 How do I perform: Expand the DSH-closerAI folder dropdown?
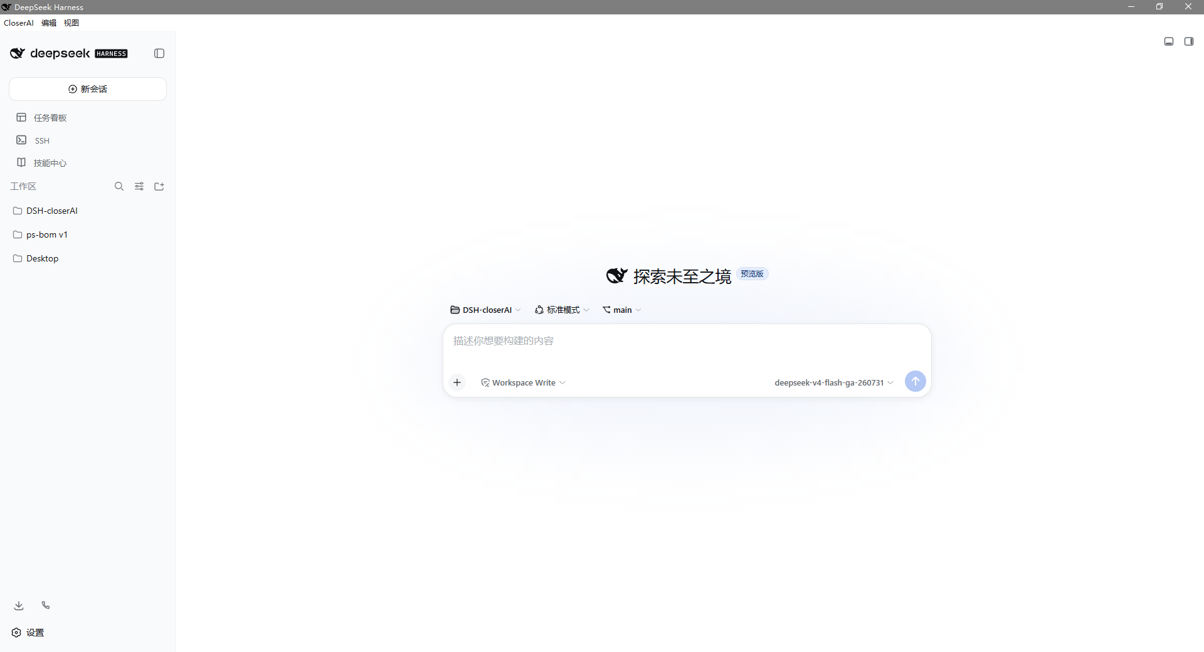(486, 310)
